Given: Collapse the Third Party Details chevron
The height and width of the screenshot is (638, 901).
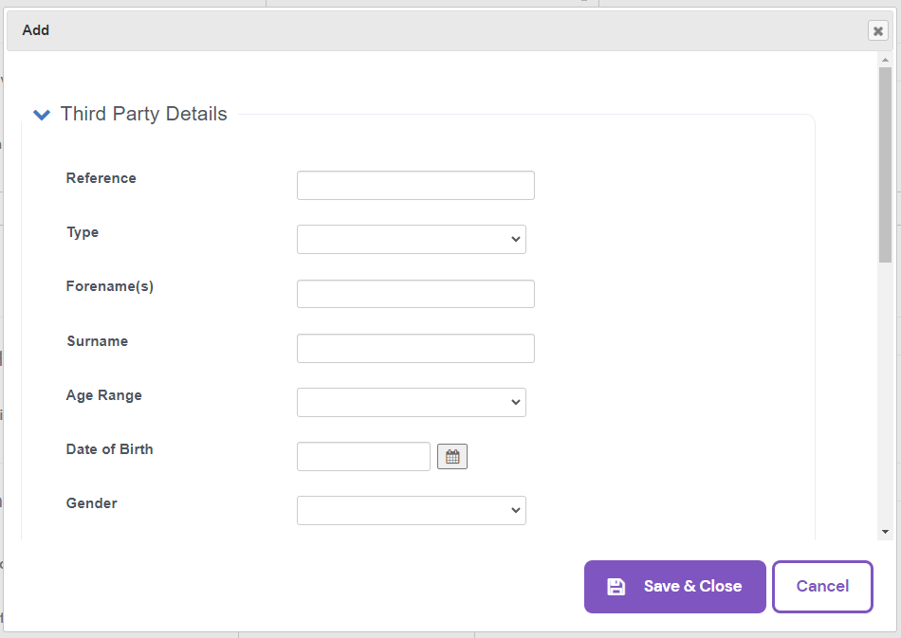Looking at the screenshot, I should pyautogui.click(x=42, y=115).
